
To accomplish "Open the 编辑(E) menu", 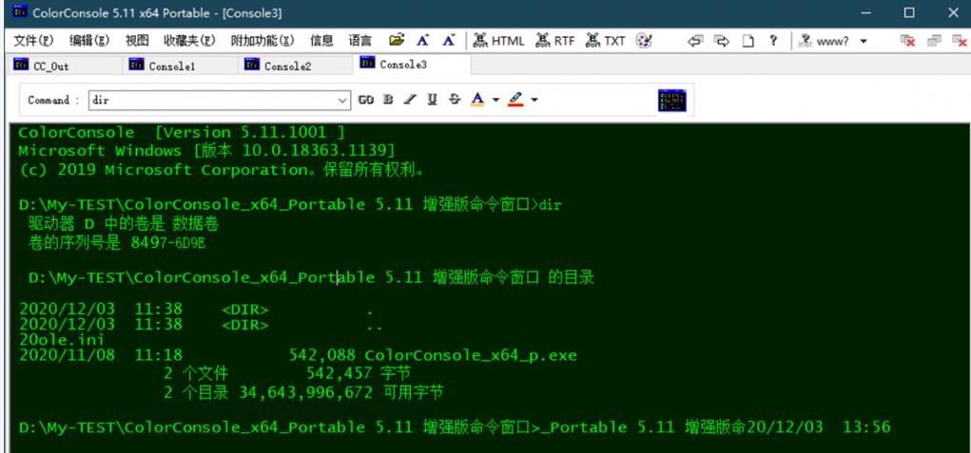I will tap(89, 41).
